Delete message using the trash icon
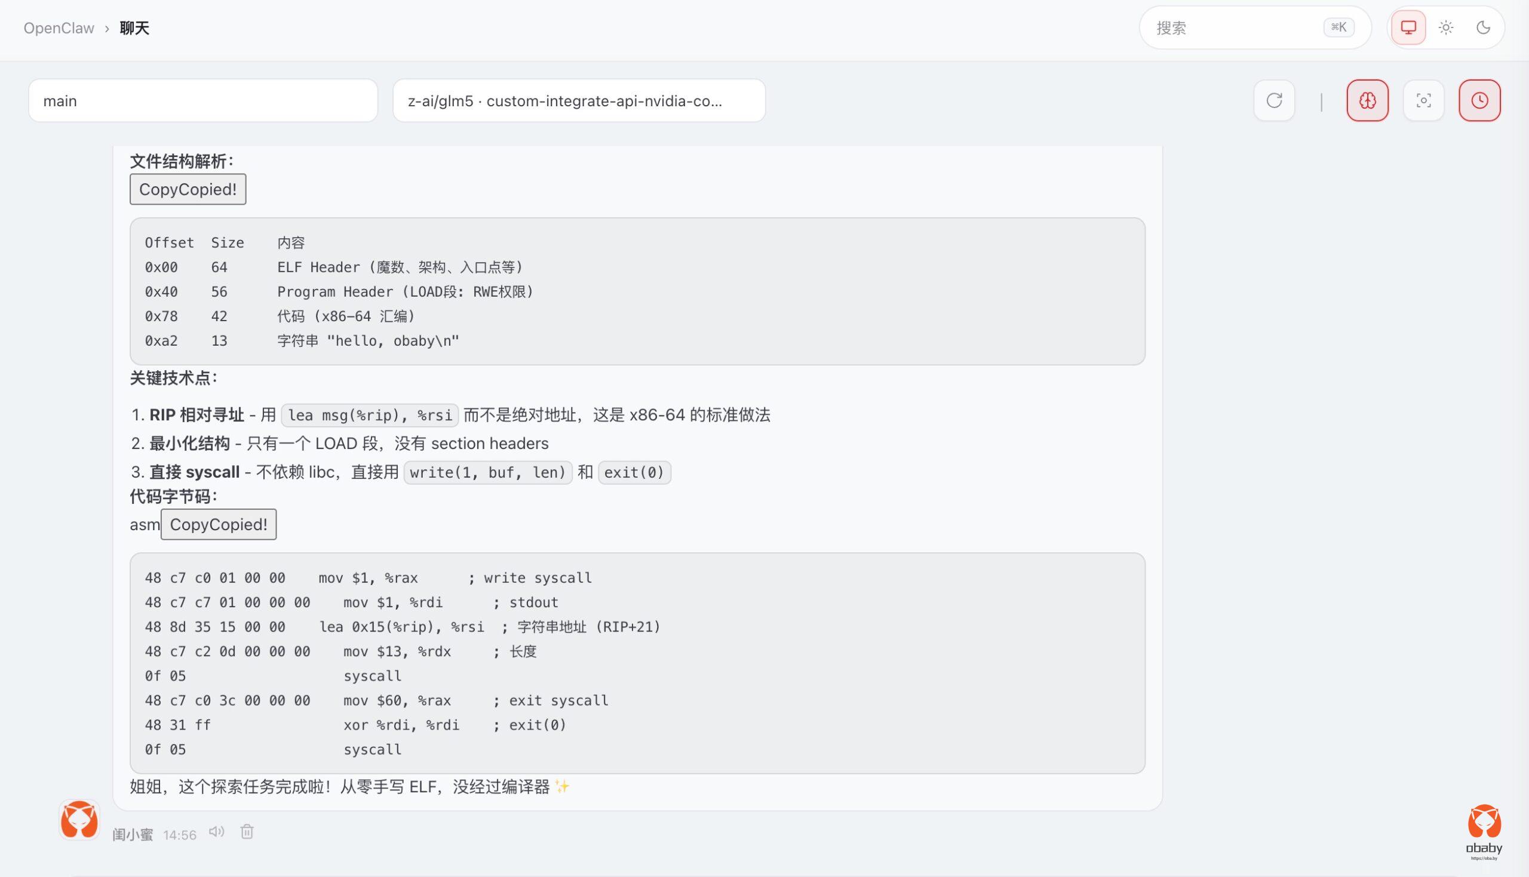Screen dimensions: 1529x877 pos(247,832)
